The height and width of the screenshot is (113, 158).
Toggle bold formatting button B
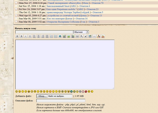(x=22, y=36)
